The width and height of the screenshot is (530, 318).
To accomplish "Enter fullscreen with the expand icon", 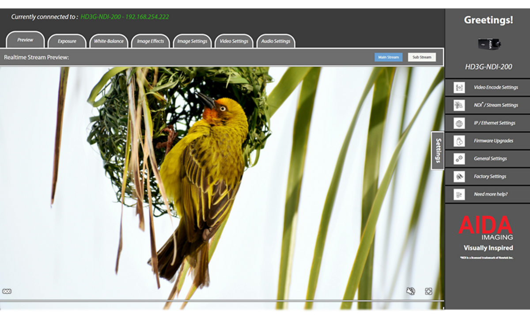I will coord(428,291).
